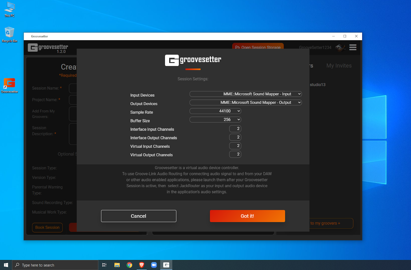Expand the Input Devices dropdown
The height and width of the screenshot is (270, 411).
tap(246, 94)
